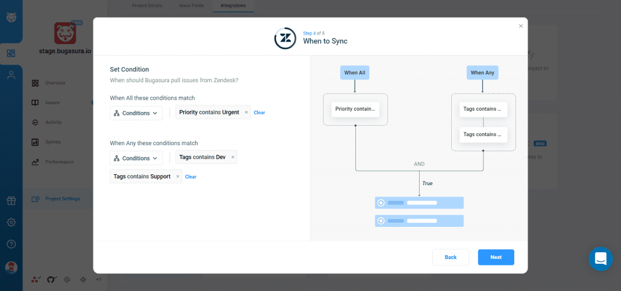Remove Priority contains Urgent condition
The height and width of the screenshot is (291, 621).
246,112
